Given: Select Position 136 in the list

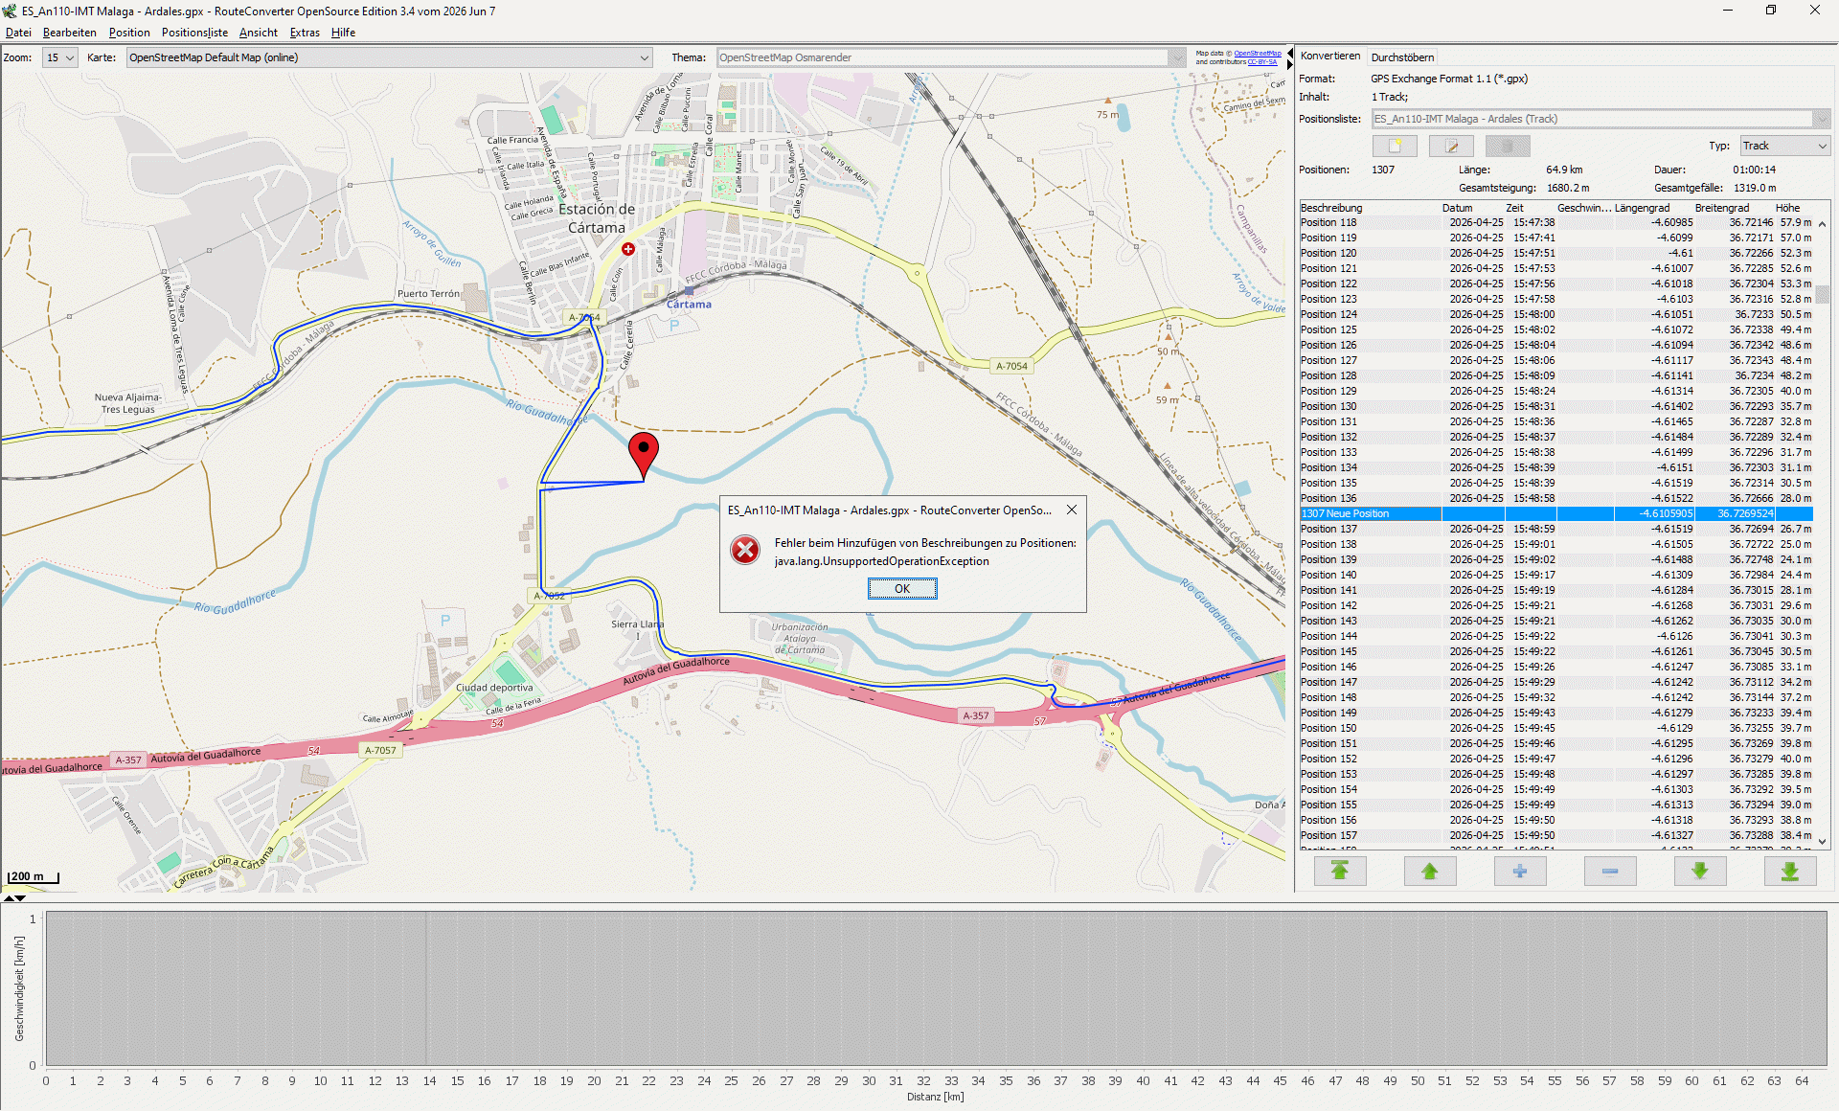Looking at the screenshot, I should coord(1555,498).
